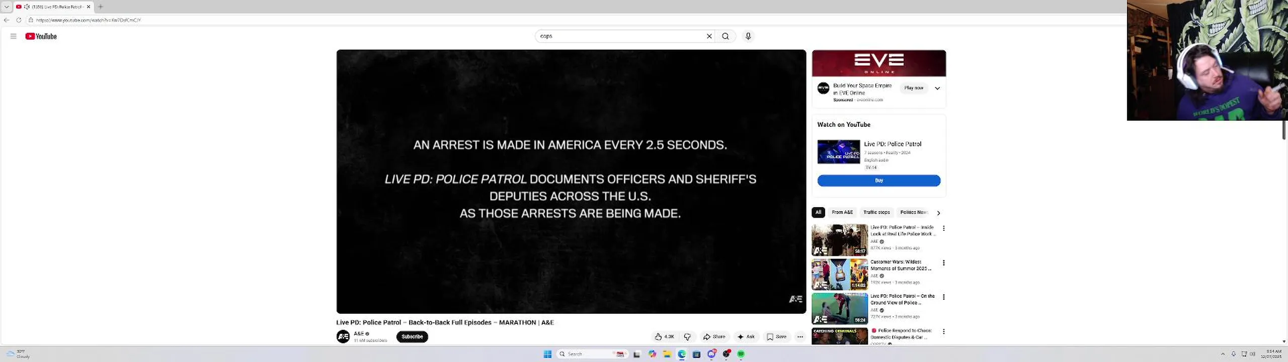Select the Politics News filter chip
The image size is (1288, 362).
[914, 212]
